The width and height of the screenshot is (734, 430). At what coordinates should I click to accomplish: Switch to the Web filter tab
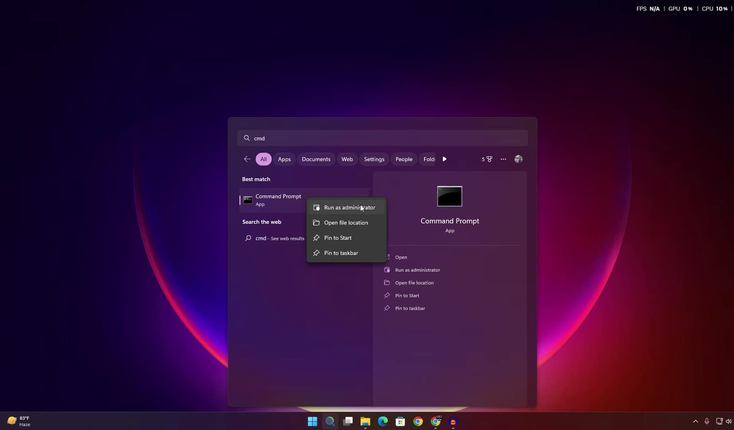(x=347, y=159)
